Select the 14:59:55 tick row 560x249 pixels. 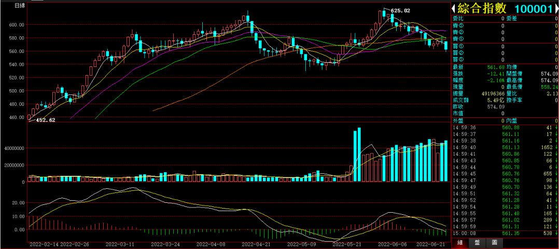click(x=505, y=213)
